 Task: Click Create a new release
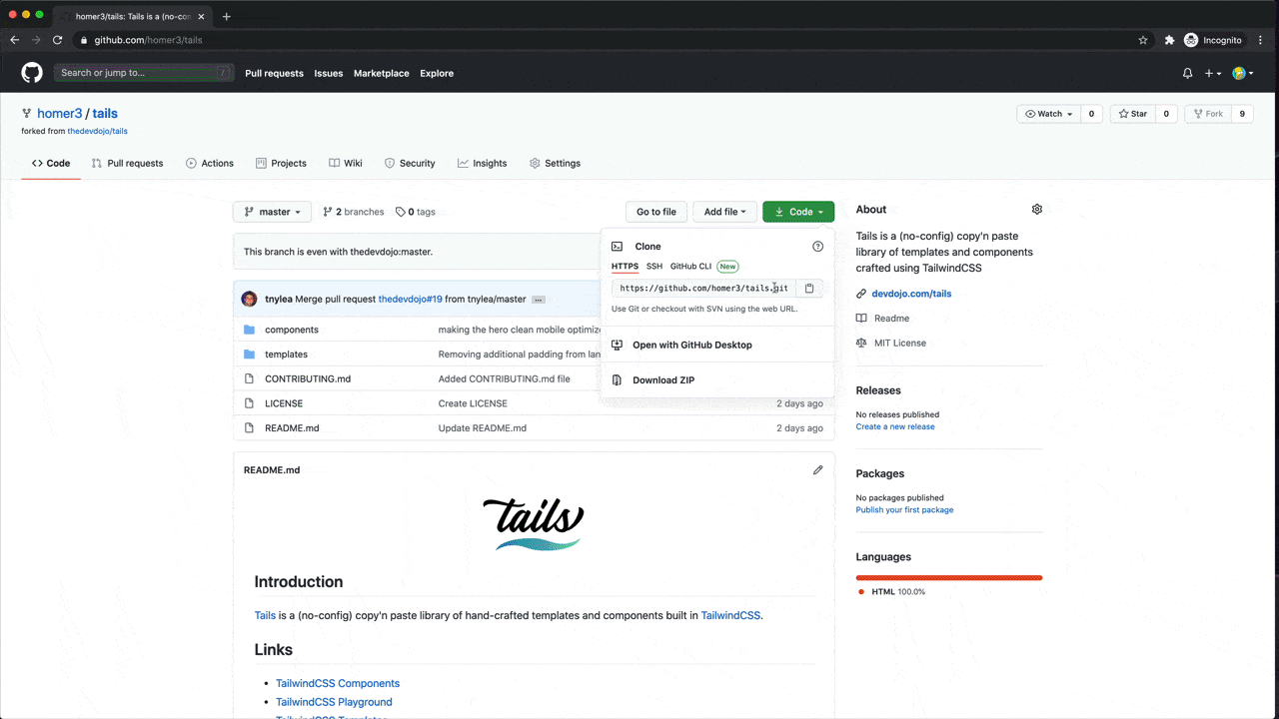click(895, 426)
